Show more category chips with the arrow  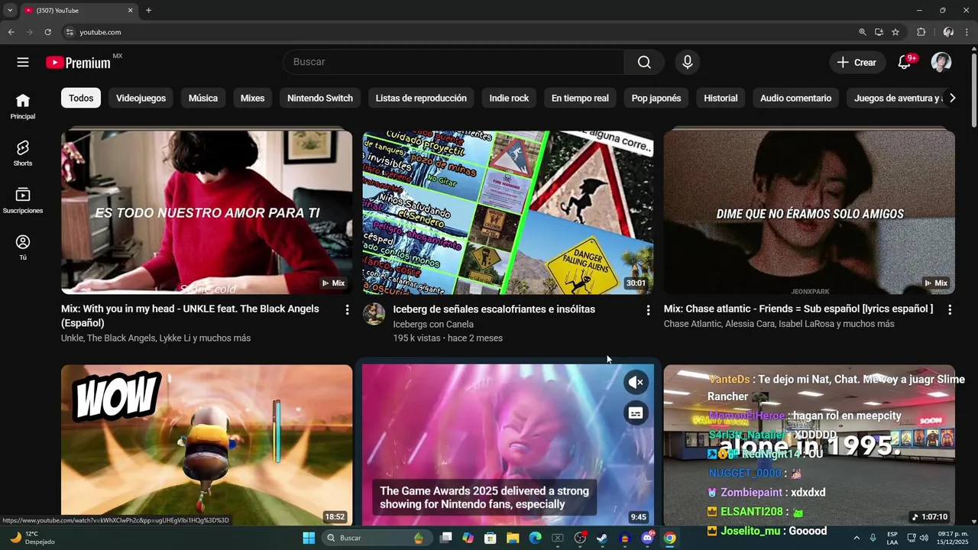click(952, 98)
